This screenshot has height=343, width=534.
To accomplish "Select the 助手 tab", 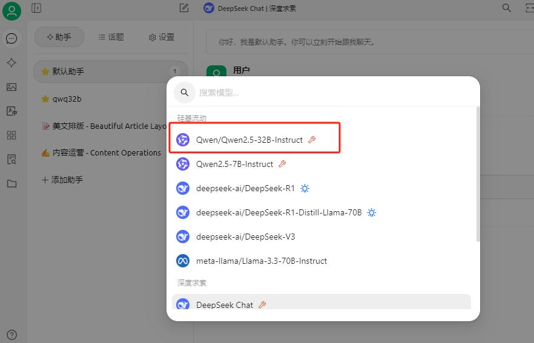I will (x=59, y=37).
